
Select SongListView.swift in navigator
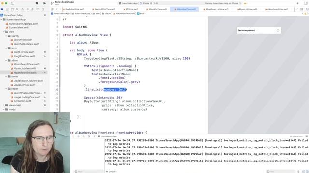[x=24, y=52]
